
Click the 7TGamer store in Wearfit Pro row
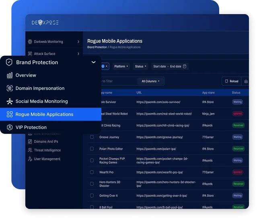pyautogui.click(x=208, y=172)
